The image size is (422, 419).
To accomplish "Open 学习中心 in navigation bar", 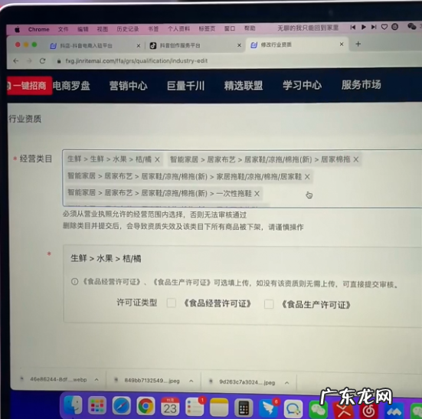I will 302,85.
